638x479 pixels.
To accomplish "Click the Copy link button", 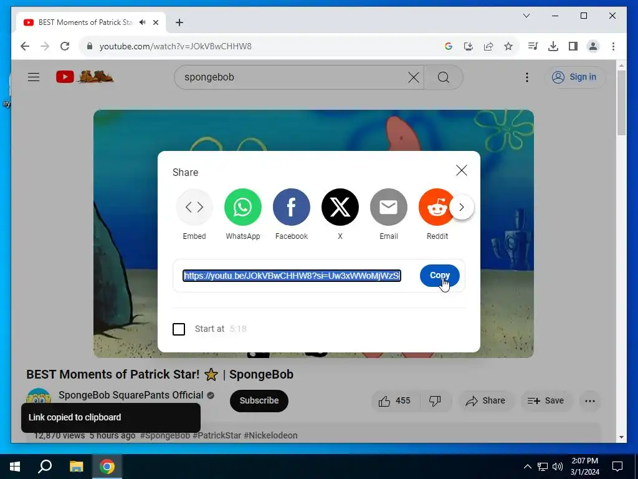I will click(x=439, y=276).
